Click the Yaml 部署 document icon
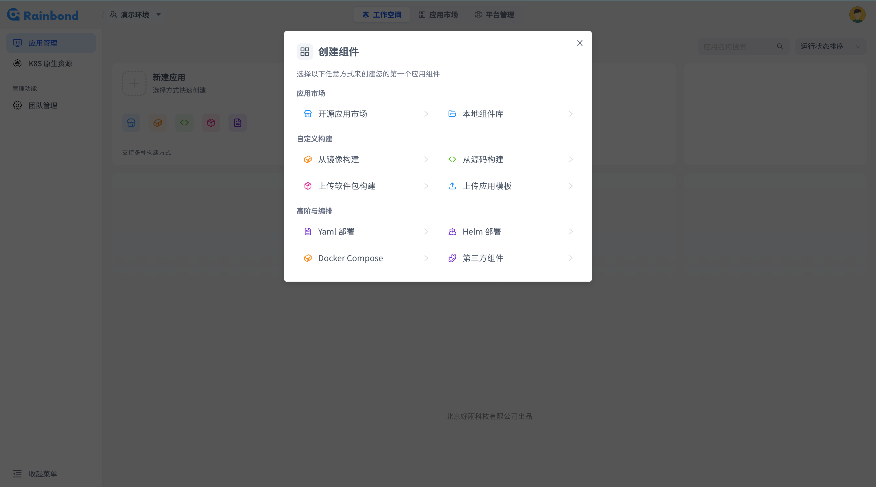This screenshot has height=487, width=876. tap(308, 232)
